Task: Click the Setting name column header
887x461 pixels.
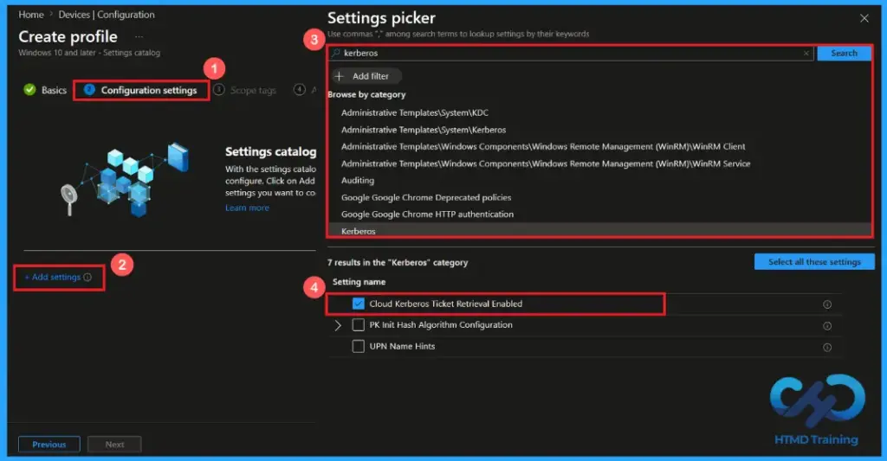Action: [x=359, y=282]
